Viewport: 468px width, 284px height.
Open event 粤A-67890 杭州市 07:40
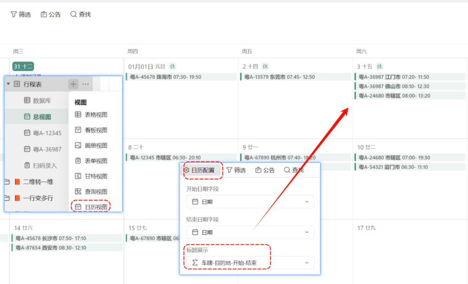click(296, 157)
